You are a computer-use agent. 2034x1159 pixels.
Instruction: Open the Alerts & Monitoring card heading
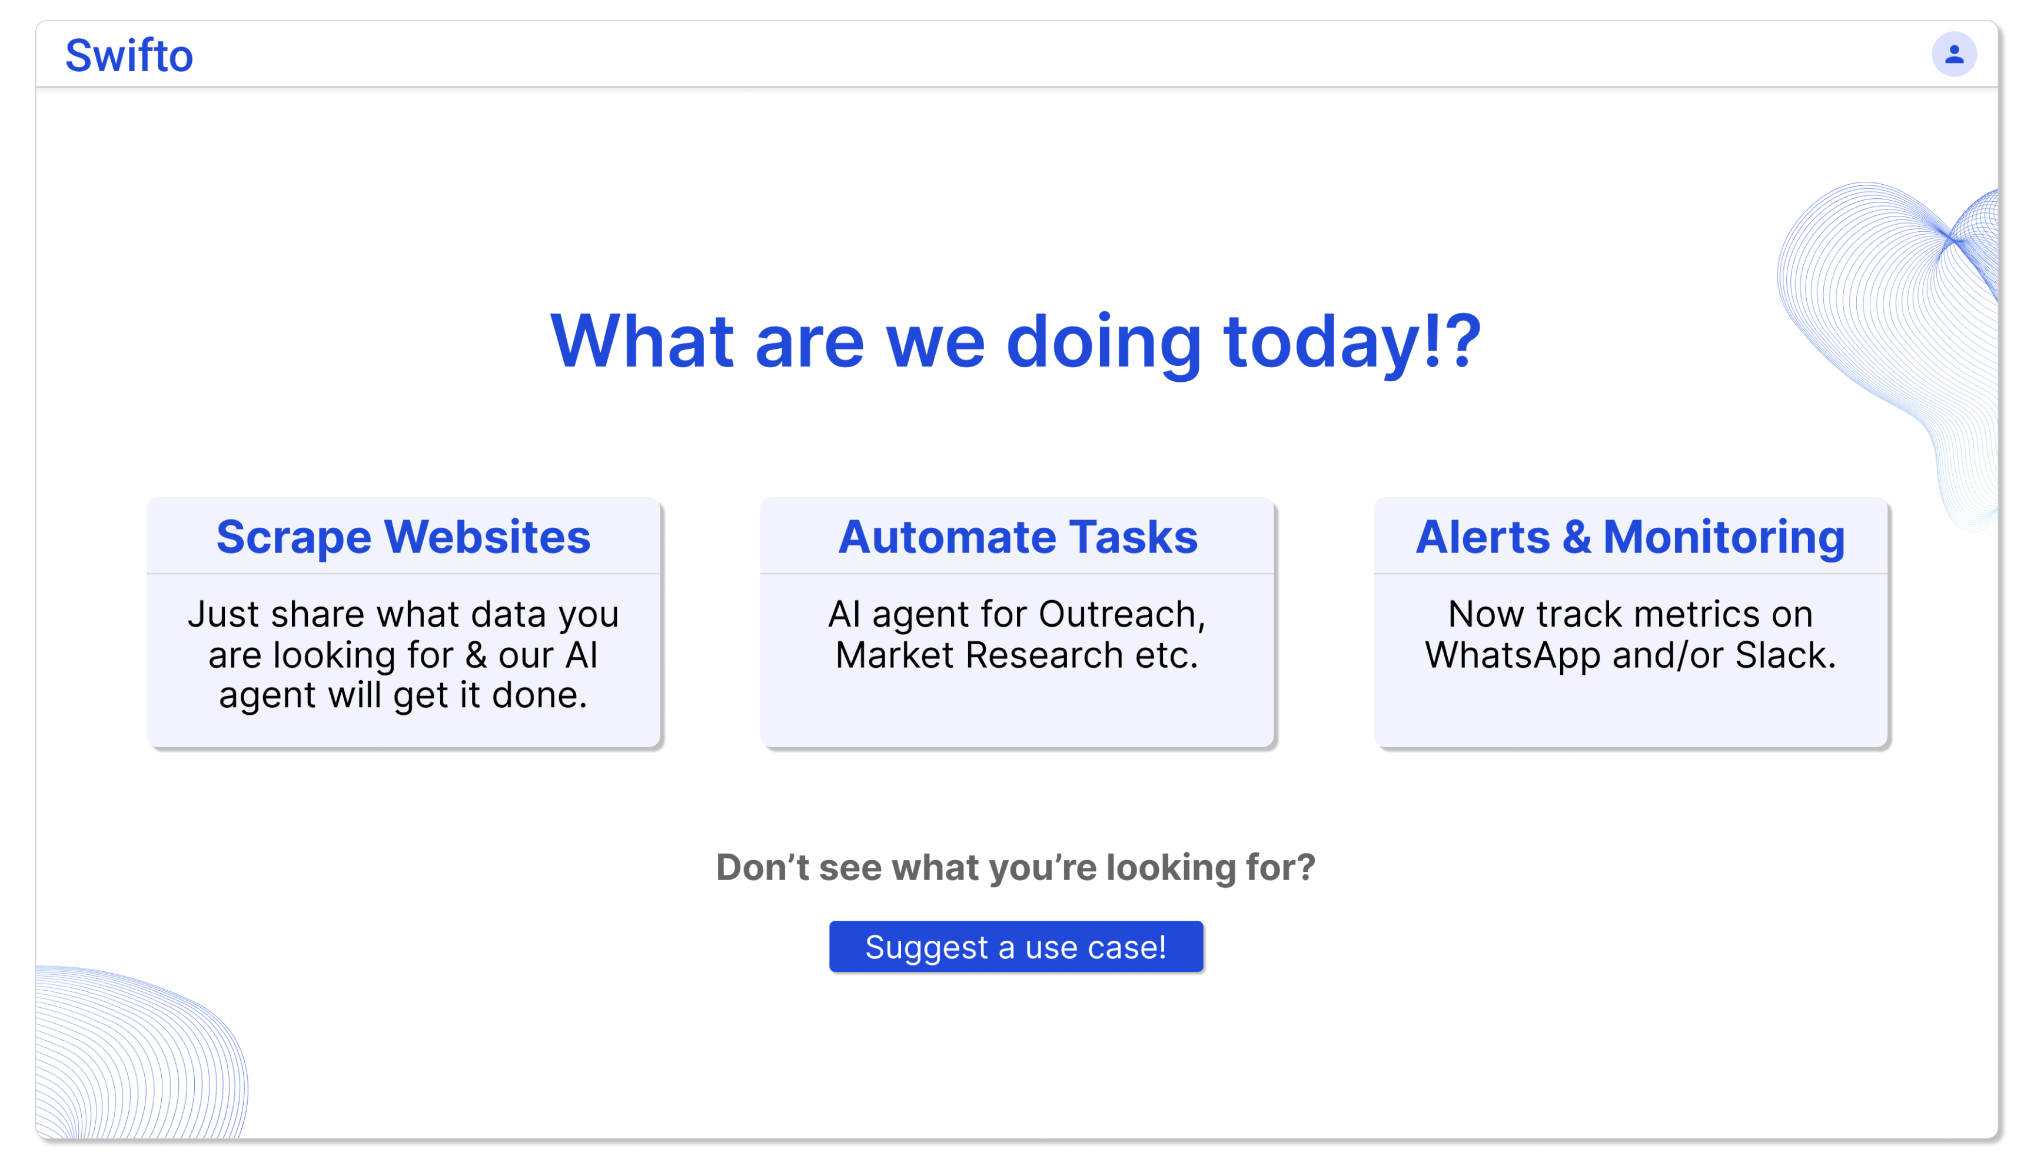pos(1630,537)
